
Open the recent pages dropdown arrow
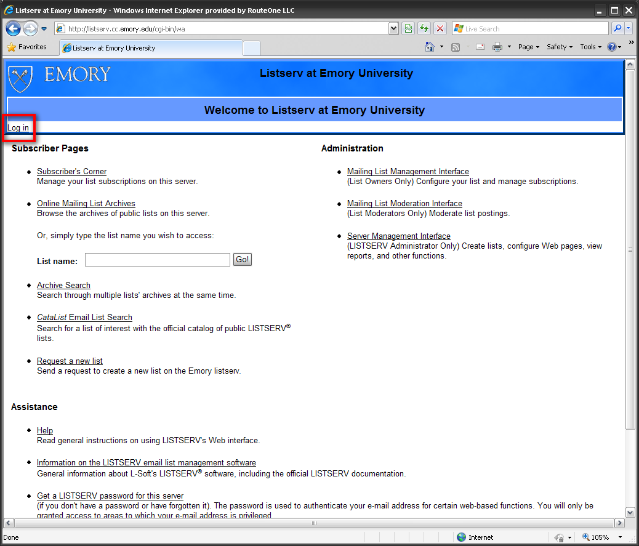tap(44, 29)
